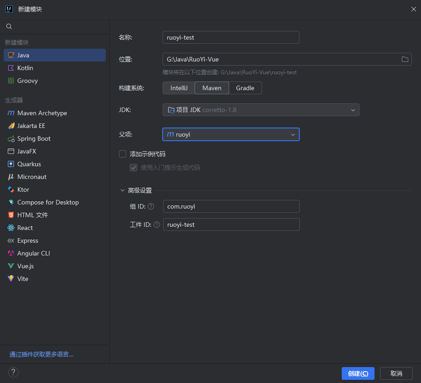Screen dimensions: 421x383
Task: Click the 工件 ID field ruoyi-test
Action: coord(231,225)
